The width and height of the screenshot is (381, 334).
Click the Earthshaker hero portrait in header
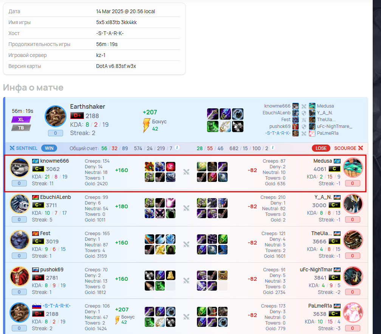click(56, 116)
